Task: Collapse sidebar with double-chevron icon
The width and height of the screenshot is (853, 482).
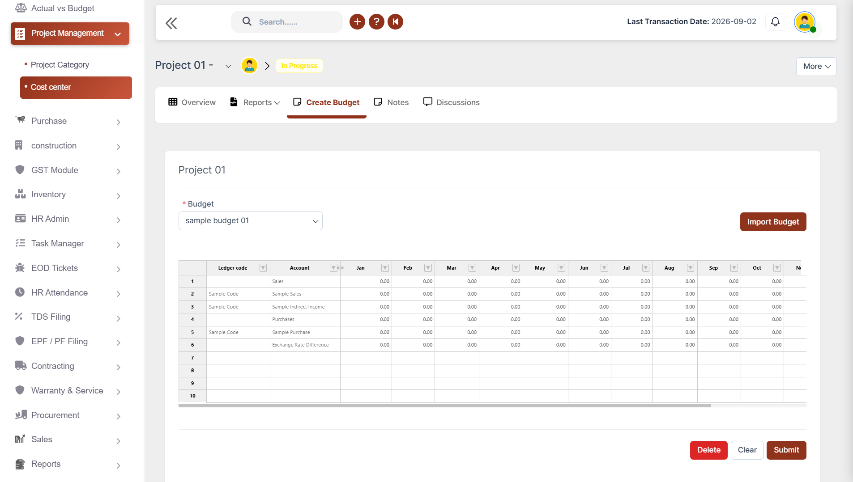Action: (x=171, y=23)
